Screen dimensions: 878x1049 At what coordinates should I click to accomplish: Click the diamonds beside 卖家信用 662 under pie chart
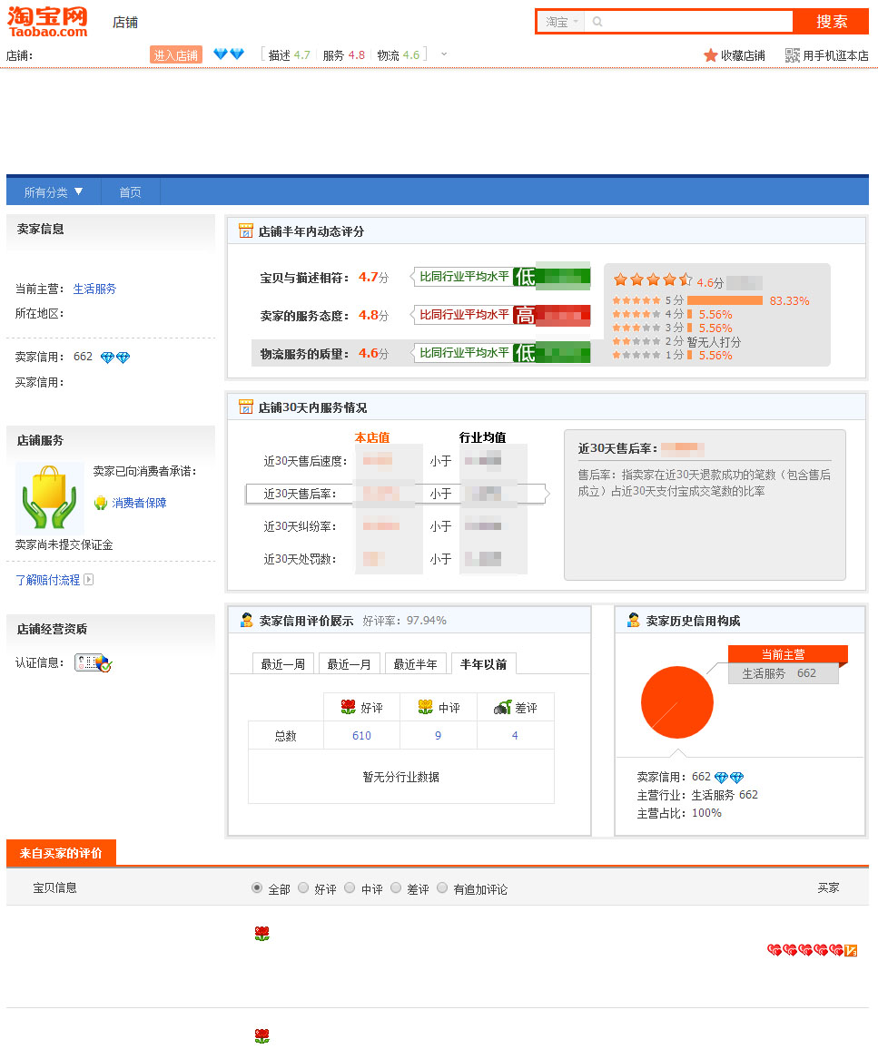click(x=729, y=777)
